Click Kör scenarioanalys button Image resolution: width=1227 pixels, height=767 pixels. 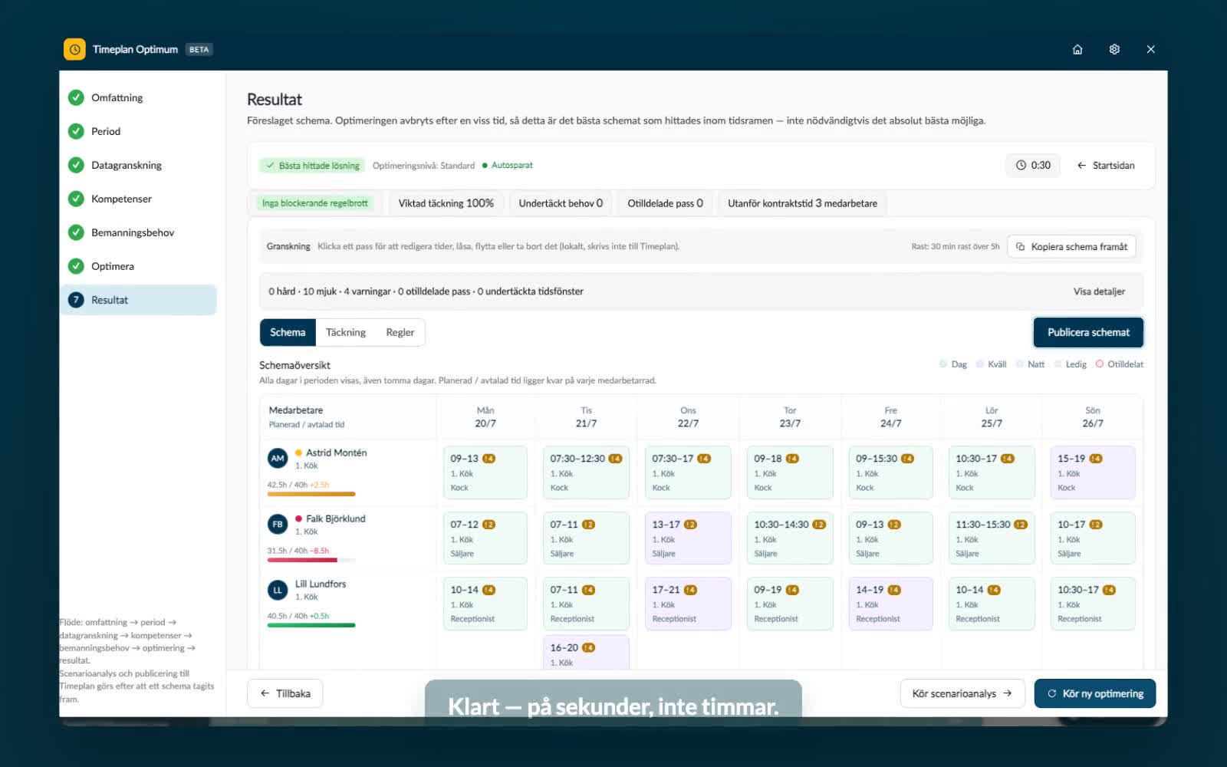962,693
